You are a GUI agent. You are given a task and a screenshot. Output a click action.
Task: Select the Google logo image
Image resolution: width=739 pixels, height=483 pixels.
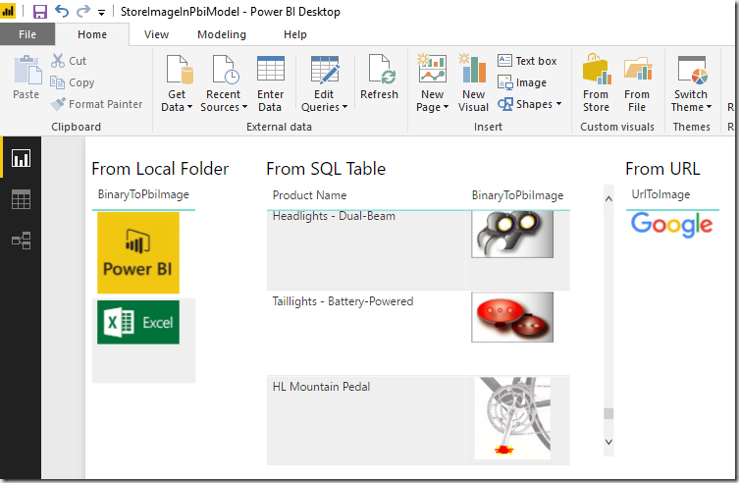[x=671, y=225]
